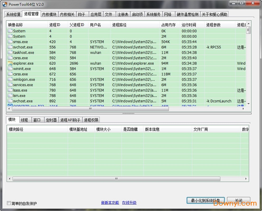
Task: Click the PowerTool icon in the title bar
Action: (x=6, y=4)
